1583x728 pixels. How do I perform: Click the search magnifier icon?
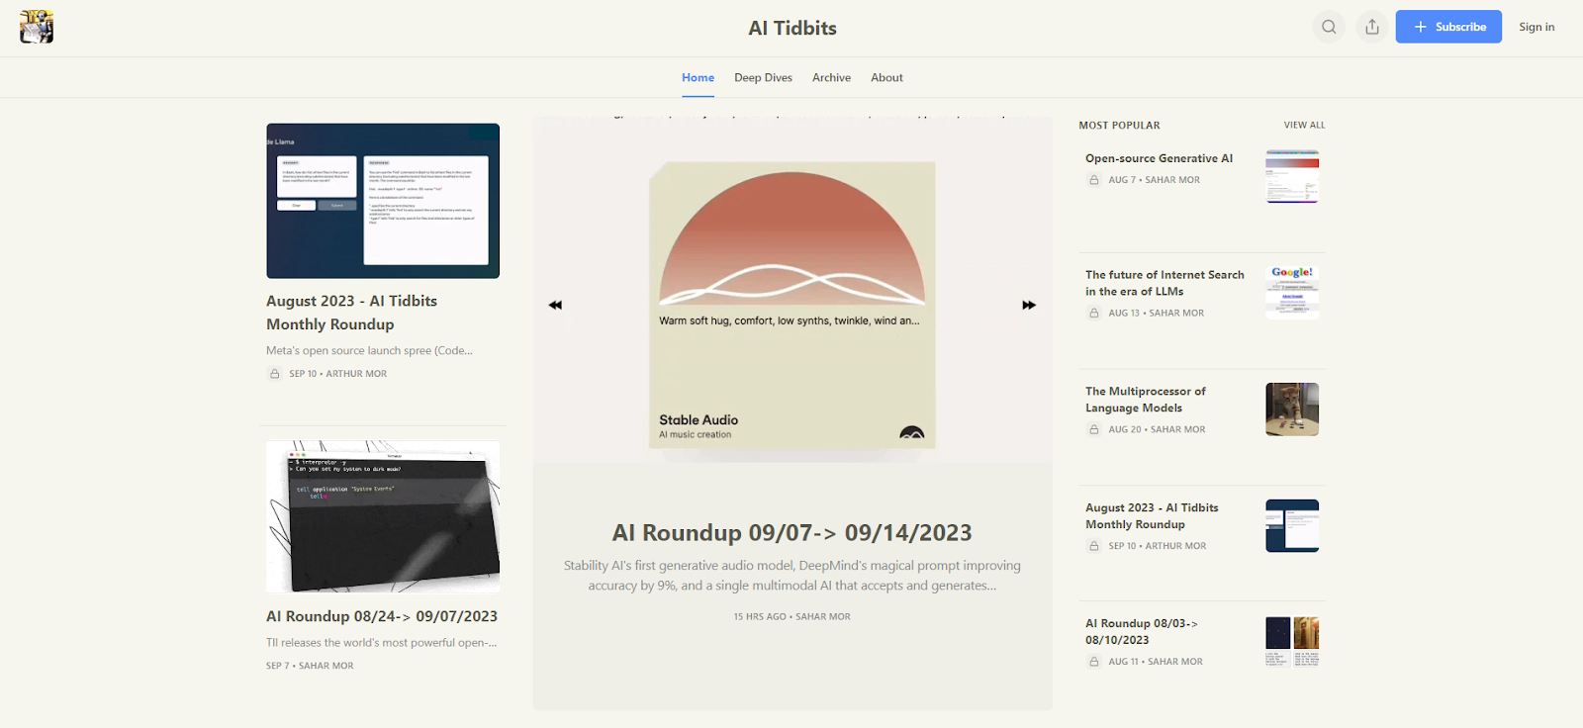click(1329, 27)
